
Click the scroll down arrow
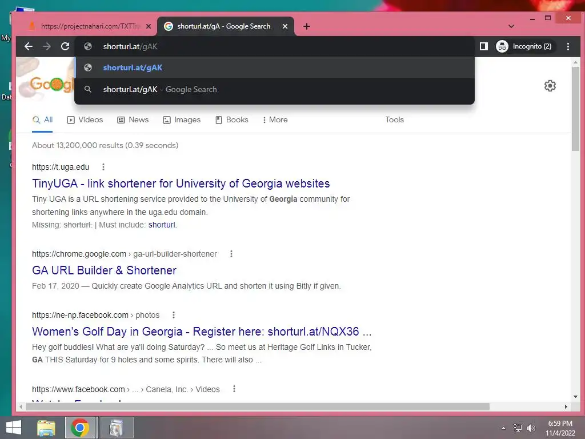pos(575,397)
